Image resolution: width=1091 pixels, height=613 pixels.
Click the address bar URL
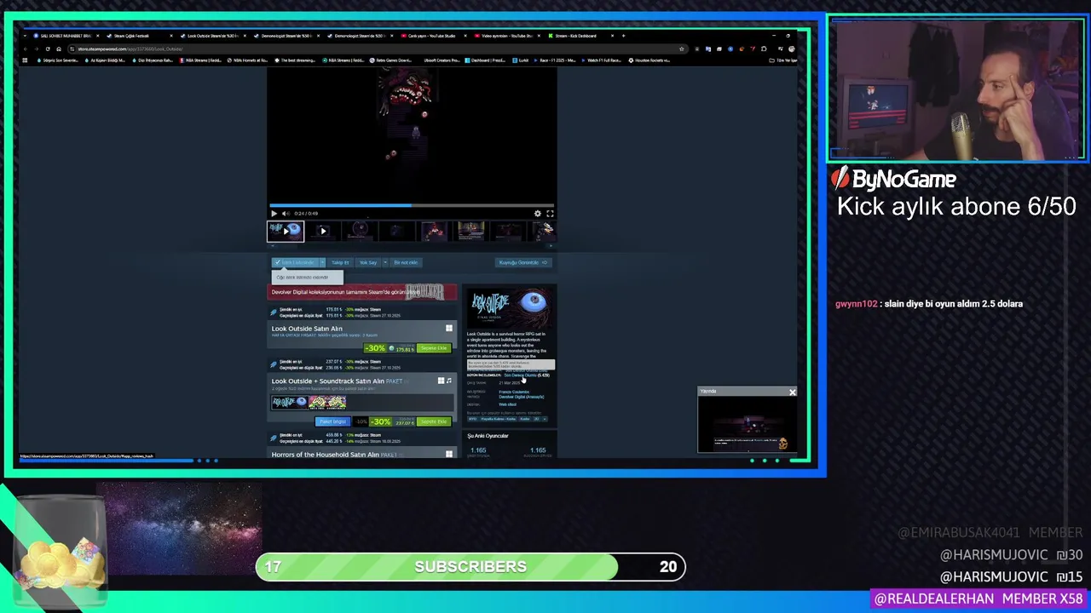pos(130,49)
